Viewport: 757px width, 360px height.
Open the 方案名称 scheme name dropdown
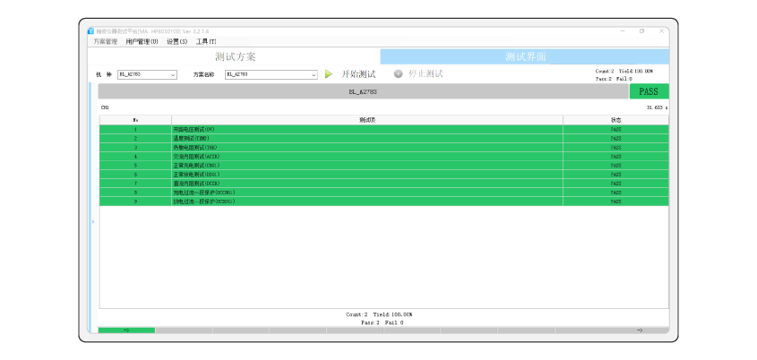click(314, 74)
